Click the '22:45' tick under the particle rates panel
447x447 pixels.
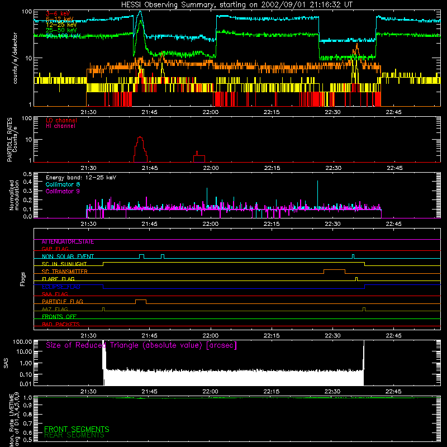pos(394,168)
